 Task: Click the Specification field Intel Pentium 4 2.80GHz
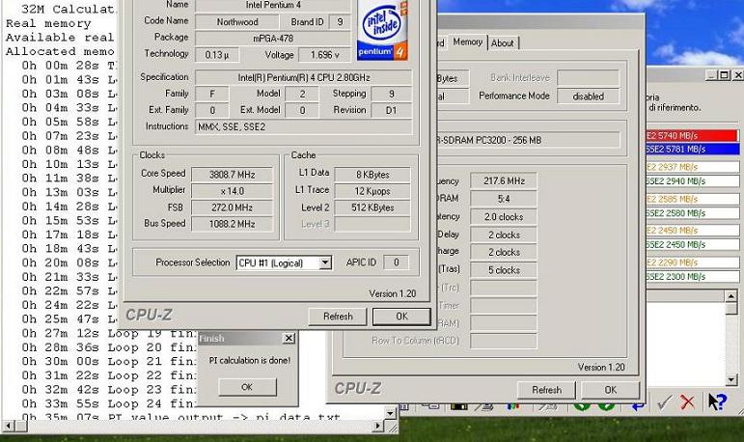click(304, 77)
